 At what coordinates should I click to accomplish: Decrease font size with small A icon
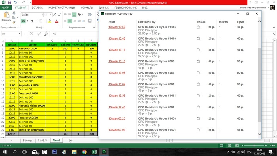click(x=59, y=15)
